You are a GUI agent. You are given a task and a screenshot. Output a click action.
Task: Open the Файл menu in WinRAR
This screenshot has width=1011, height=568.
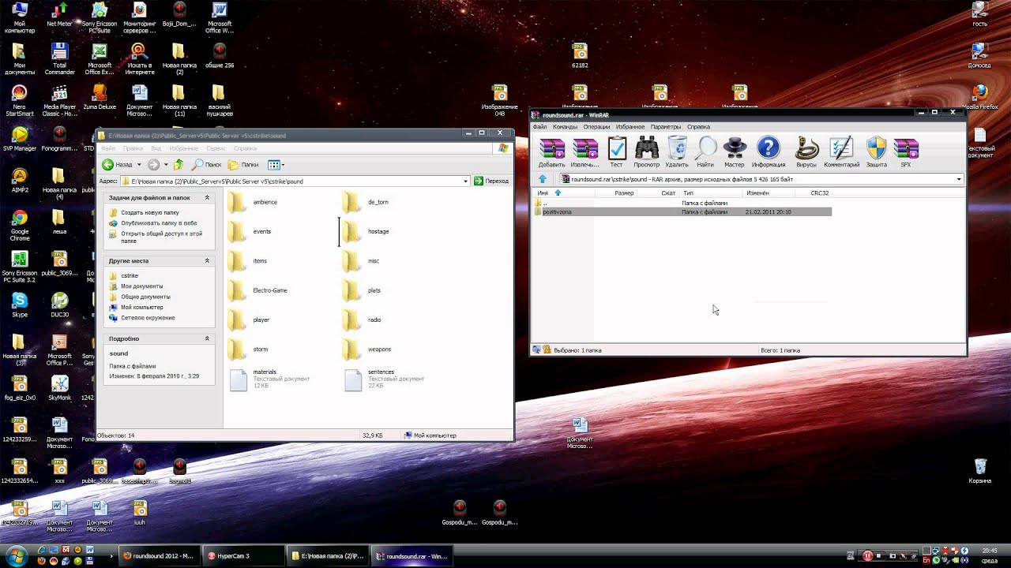[539, 126]
